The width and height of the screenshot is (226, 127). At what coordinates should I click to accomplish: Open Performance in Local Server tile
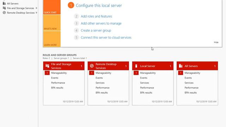pyautogui.click(x=147, y=88)
